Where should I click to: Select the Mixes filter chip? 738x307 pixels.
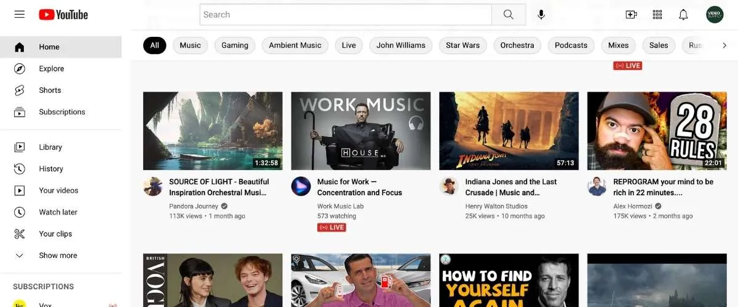coord(618,45)
